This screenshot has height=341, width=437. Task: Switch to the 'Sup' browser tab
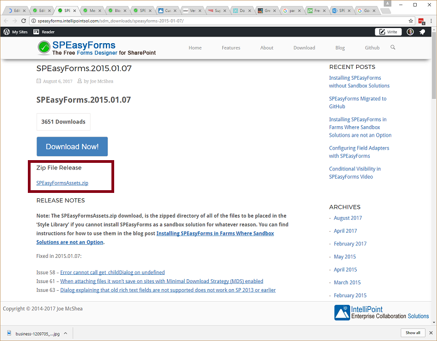click(x=217, y=10)
